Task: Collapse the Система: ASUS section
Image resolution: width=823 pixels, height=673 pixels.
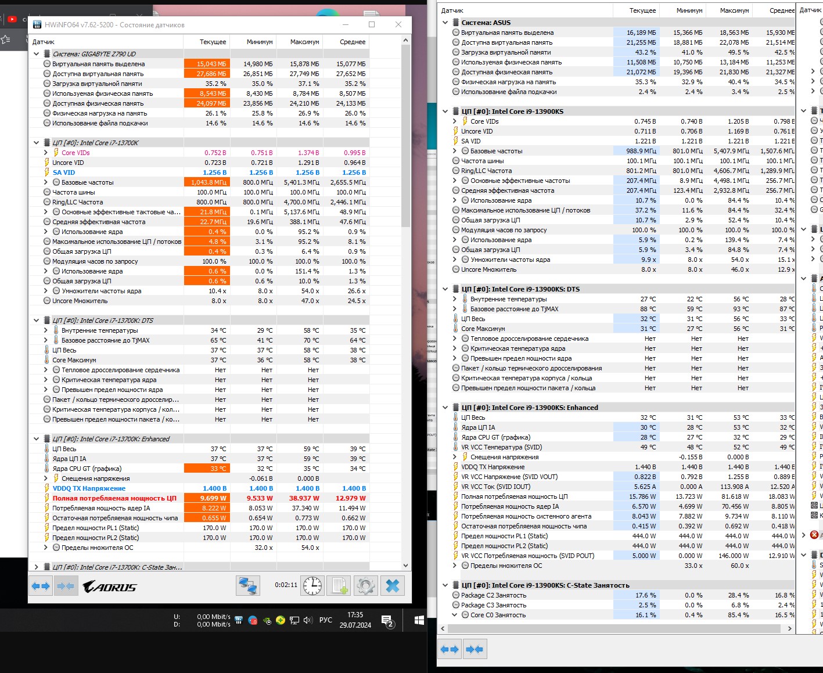Action: click(445, 23)
